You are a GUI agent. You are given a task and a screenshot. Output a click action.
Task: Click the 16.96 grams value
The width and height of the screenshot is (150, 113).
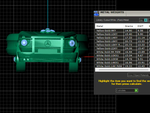coord(128,63)
